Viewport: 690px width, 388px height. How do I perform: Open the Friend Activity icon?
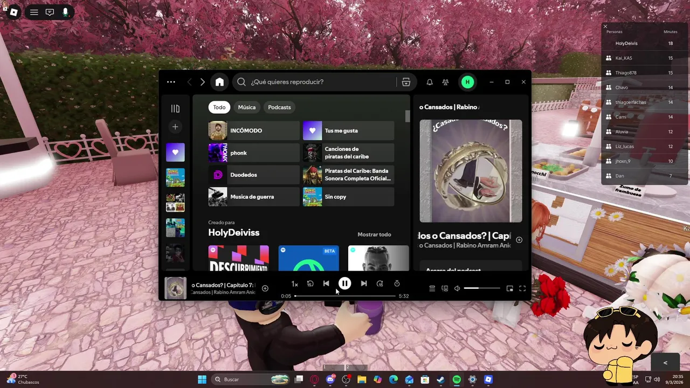[x=445, y=82]
